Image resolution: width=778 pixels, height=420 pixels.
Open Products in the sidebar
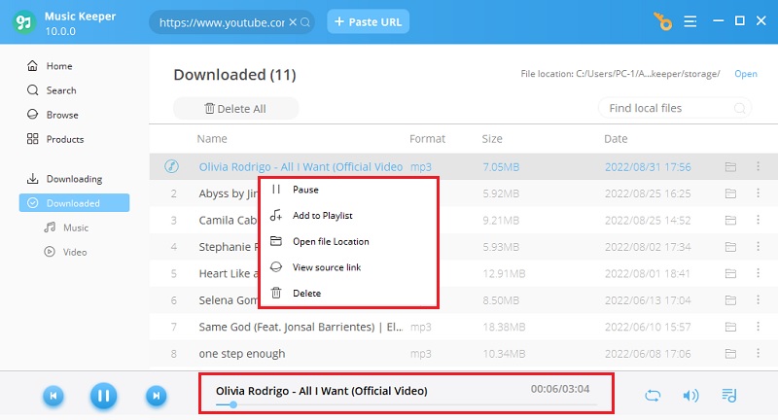(55, 139)
